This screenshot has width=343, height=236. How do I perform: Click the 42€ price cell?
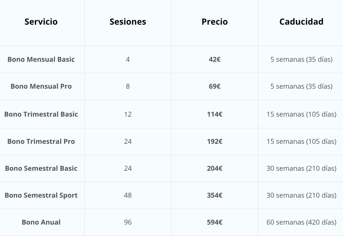(215, 59)
